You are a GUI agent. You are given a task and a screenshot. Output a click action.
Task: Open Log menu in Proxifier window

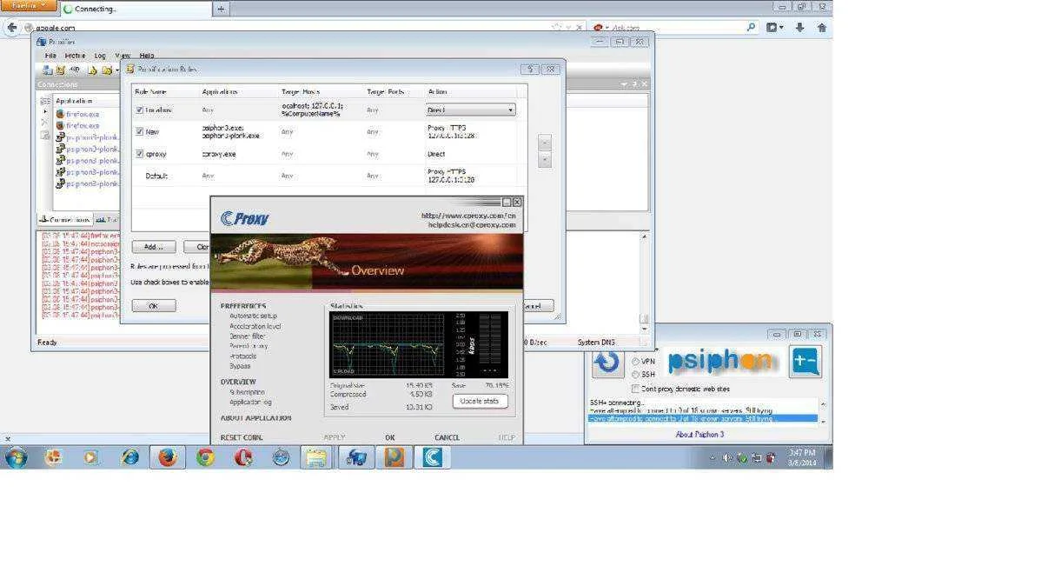click(x=100, y=56)
